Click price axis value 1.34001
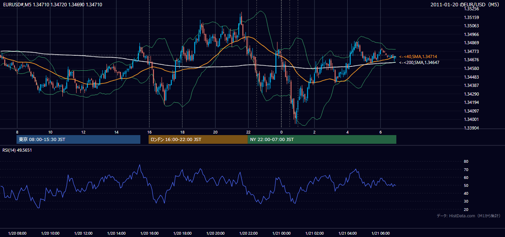This screenshot has height=237, width=505. point(471,119)
